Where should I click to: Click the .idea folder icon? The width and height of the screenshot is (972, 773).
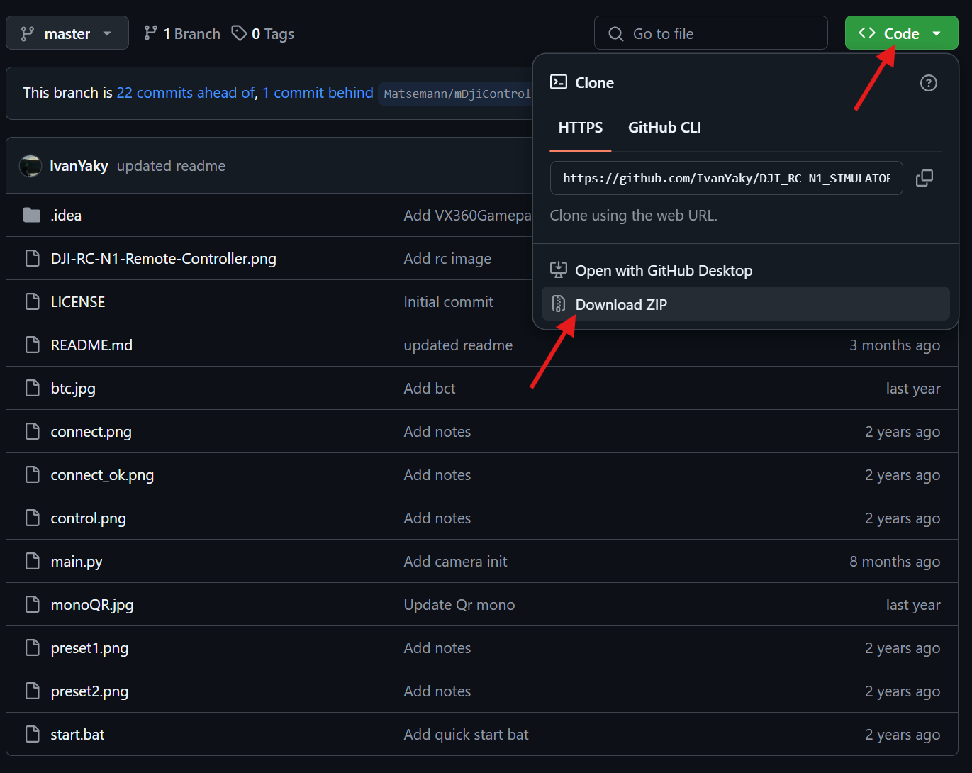tap(32, 216)
